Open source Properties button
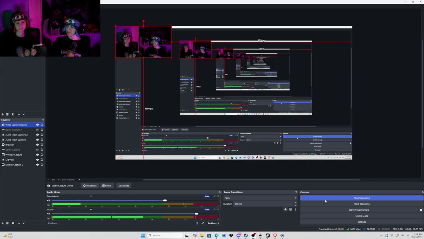This screenshot has height=239, width=424. click(90, 186)
